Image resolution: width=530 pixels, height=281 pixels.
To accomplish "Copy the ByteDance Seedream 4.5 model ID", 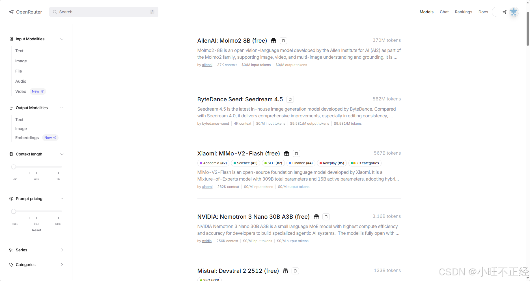I will tap(290, 99).
